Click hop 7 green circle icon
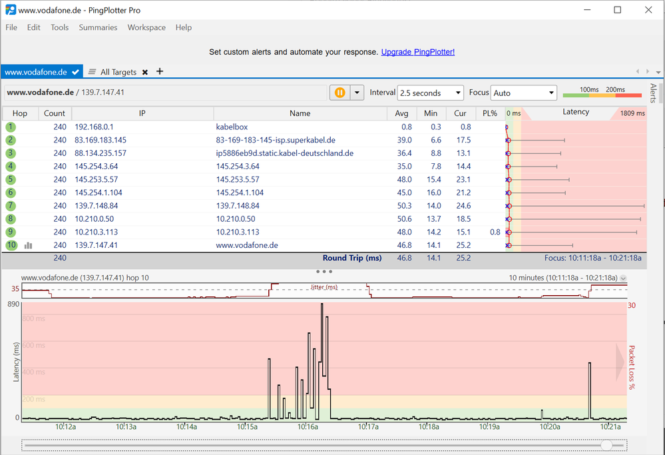The width and height of the screenshot is (665, 455). [11, 206]
